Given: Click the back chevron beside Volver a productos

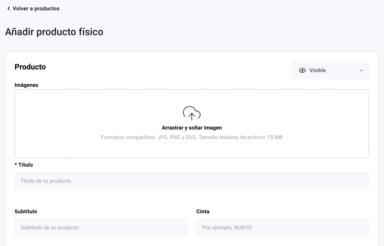Looking at the screenshot, I should pyautogui.click(x=9, y=8).
